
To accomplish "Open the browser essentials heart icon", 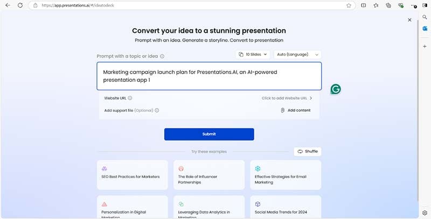I will (x=401, y=5).
